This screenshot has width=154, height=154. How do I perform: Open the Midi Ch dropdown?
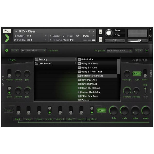(45, 40)
